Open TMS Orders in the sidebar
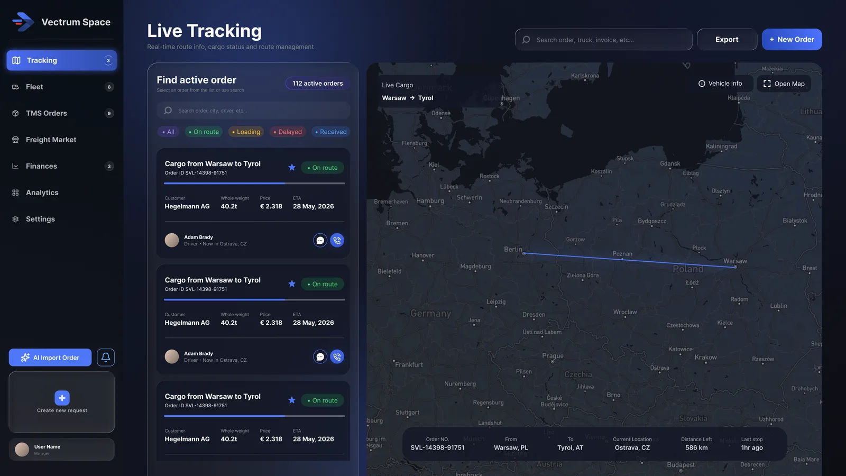Image resolution: width=846 pixels, height=476 pixels. tap(61, 113)
